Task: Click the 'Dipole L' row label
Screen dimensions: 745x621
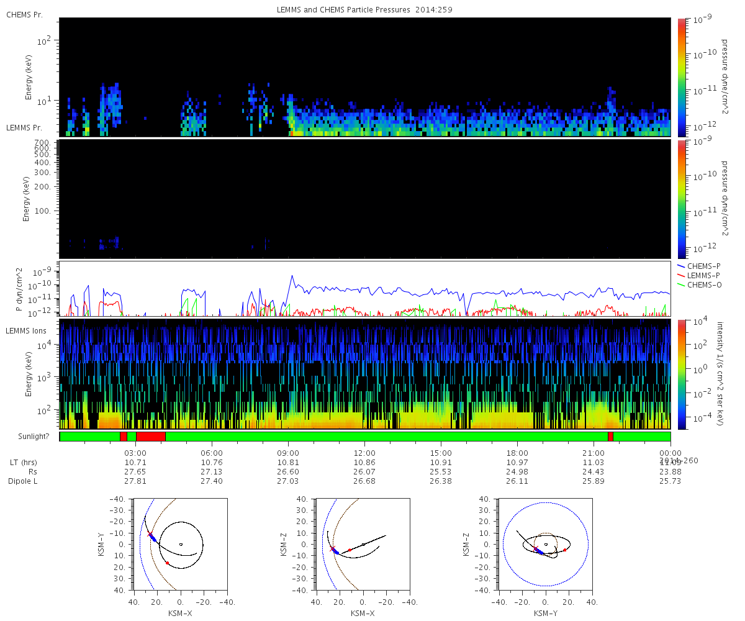Action: click(x=22, y=481)
